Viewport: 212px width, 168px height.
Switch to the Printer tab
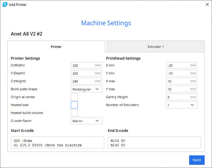point(56,46)
